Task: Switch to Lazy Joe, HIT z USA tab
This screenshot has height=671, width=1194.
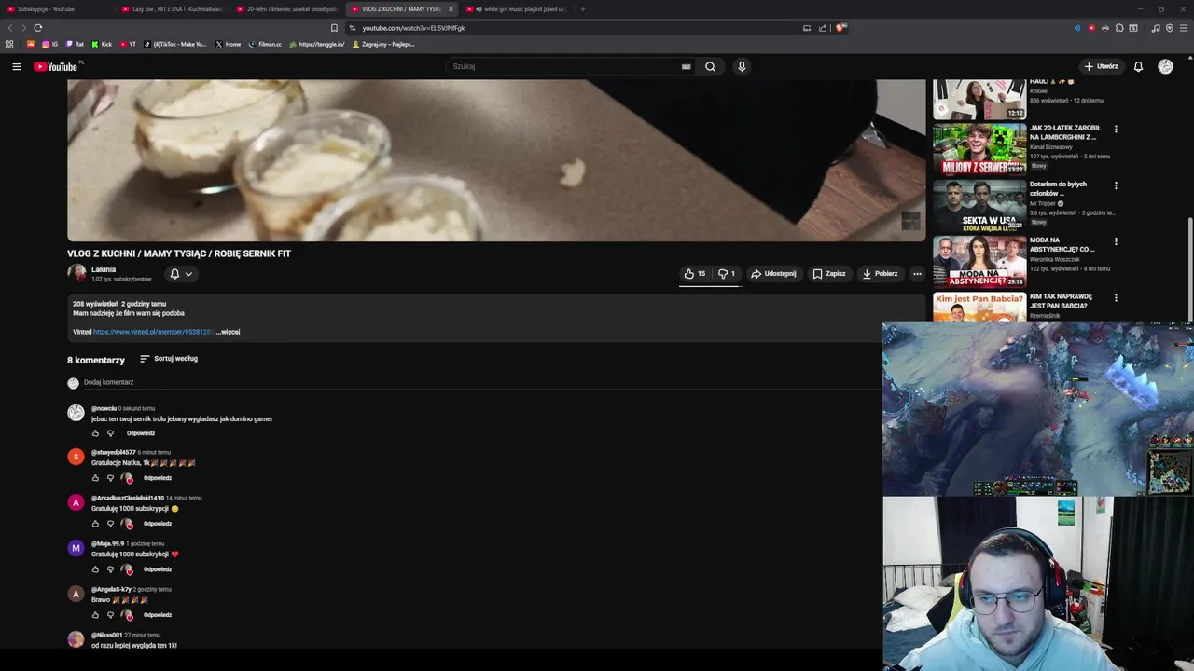Action: 173,9
